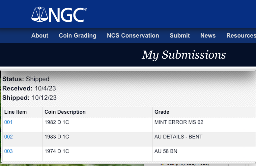Click the Coin Description column header
Viewport: 256px width, 166px height.
(65, 112)
